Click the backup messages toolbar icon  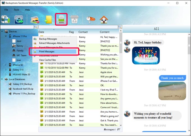point(6,20)
